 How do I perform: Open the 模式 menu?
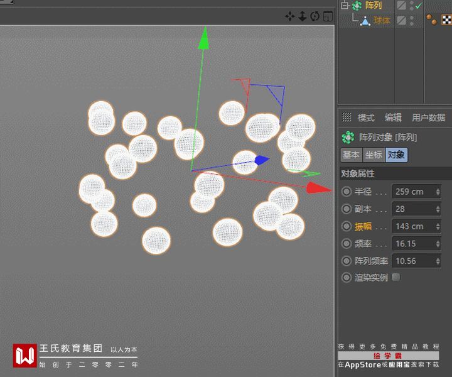pyautogui.click(x=366, y=117)
